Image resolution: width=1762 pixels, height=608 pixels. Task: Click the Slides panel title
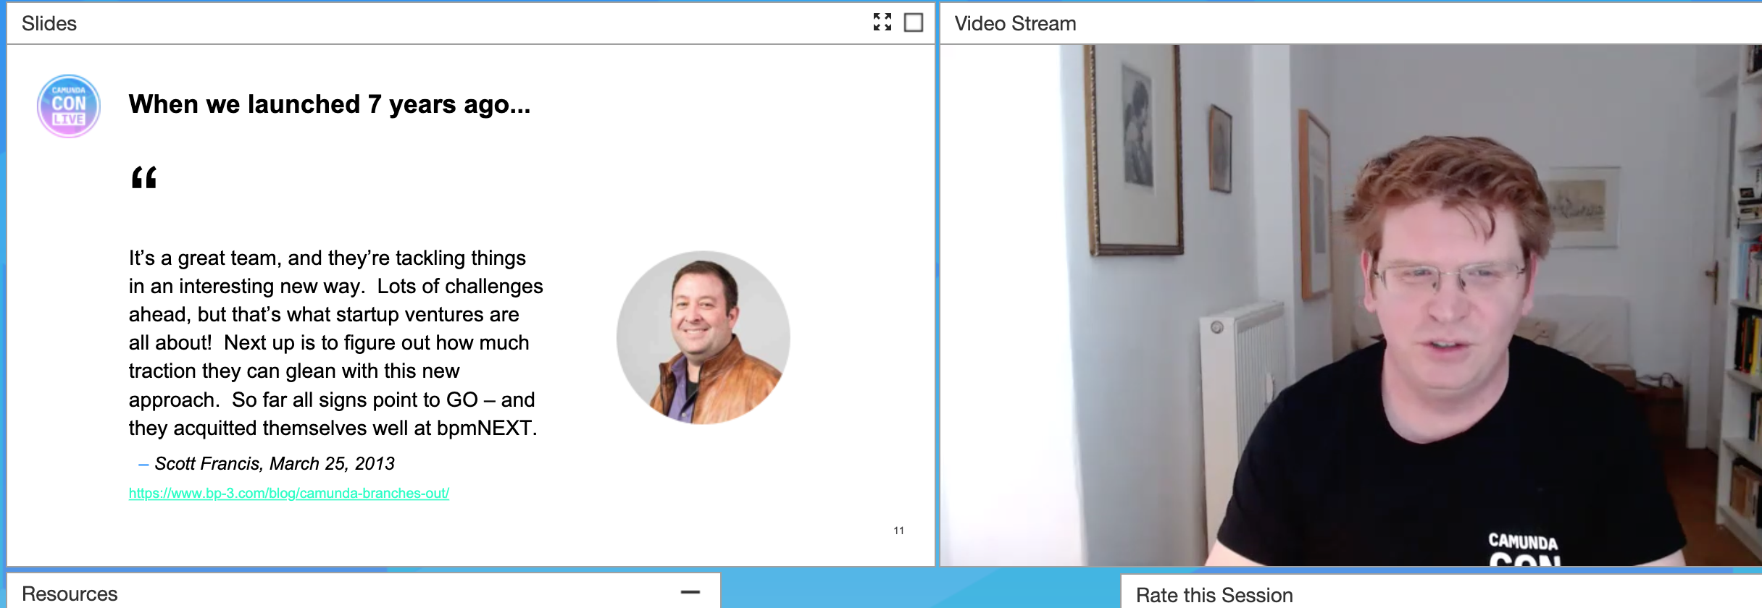point(49,23)
